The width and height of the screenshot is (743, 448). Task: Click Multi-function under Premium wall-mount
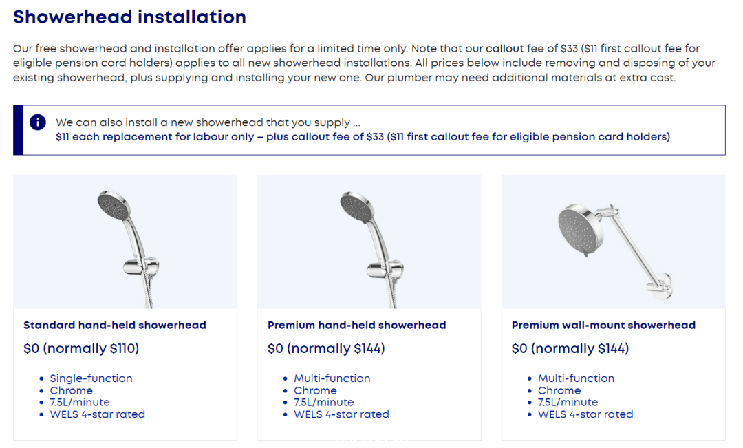[x=577, y=378]
